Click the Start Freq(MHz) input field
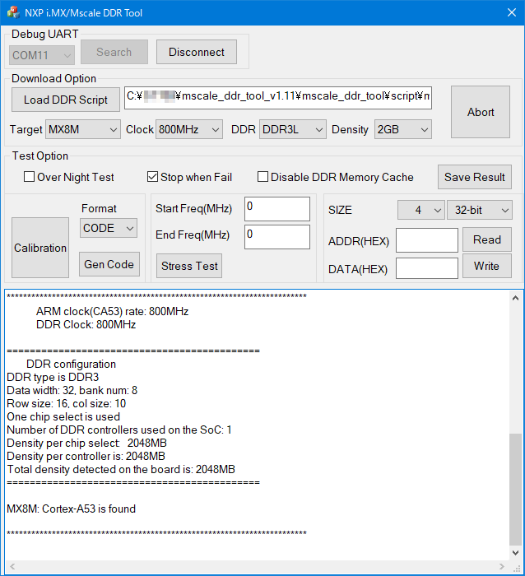525x576 pixels. [x=277, y=209]
